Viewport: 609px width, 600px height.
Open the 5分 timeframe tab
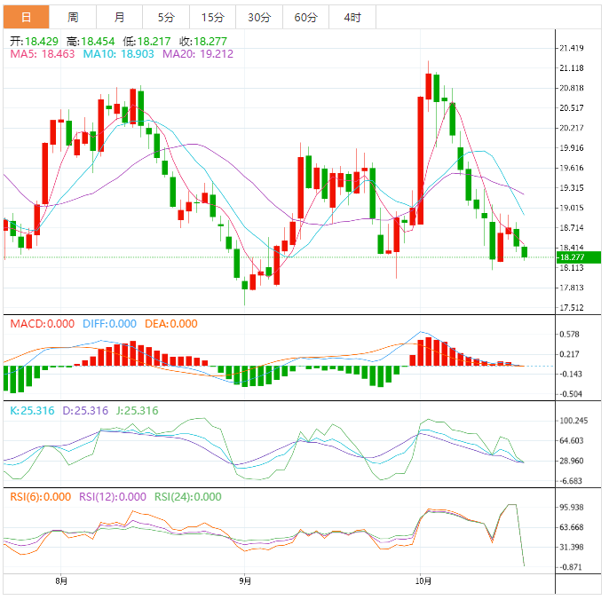(166, 17)
